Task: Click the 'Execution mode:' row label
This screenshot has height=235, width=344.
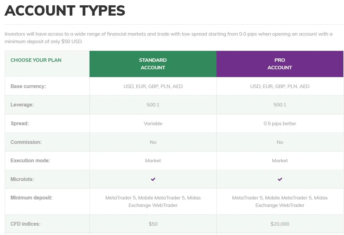Action: [30, 160]
